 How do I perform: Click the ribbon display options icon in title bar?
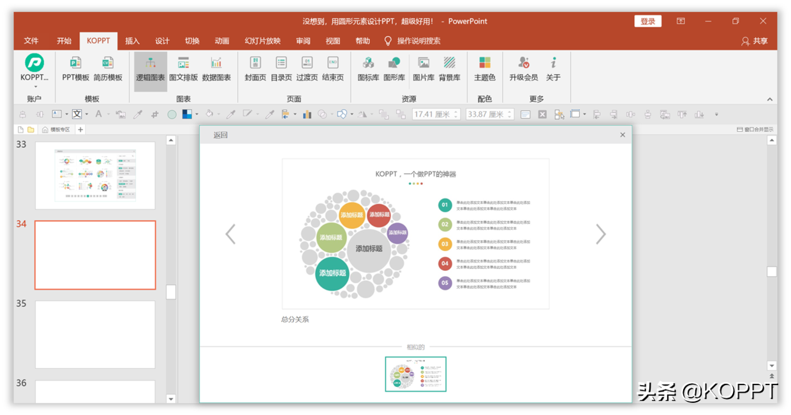pyautogui.click(x=681, y=21)
